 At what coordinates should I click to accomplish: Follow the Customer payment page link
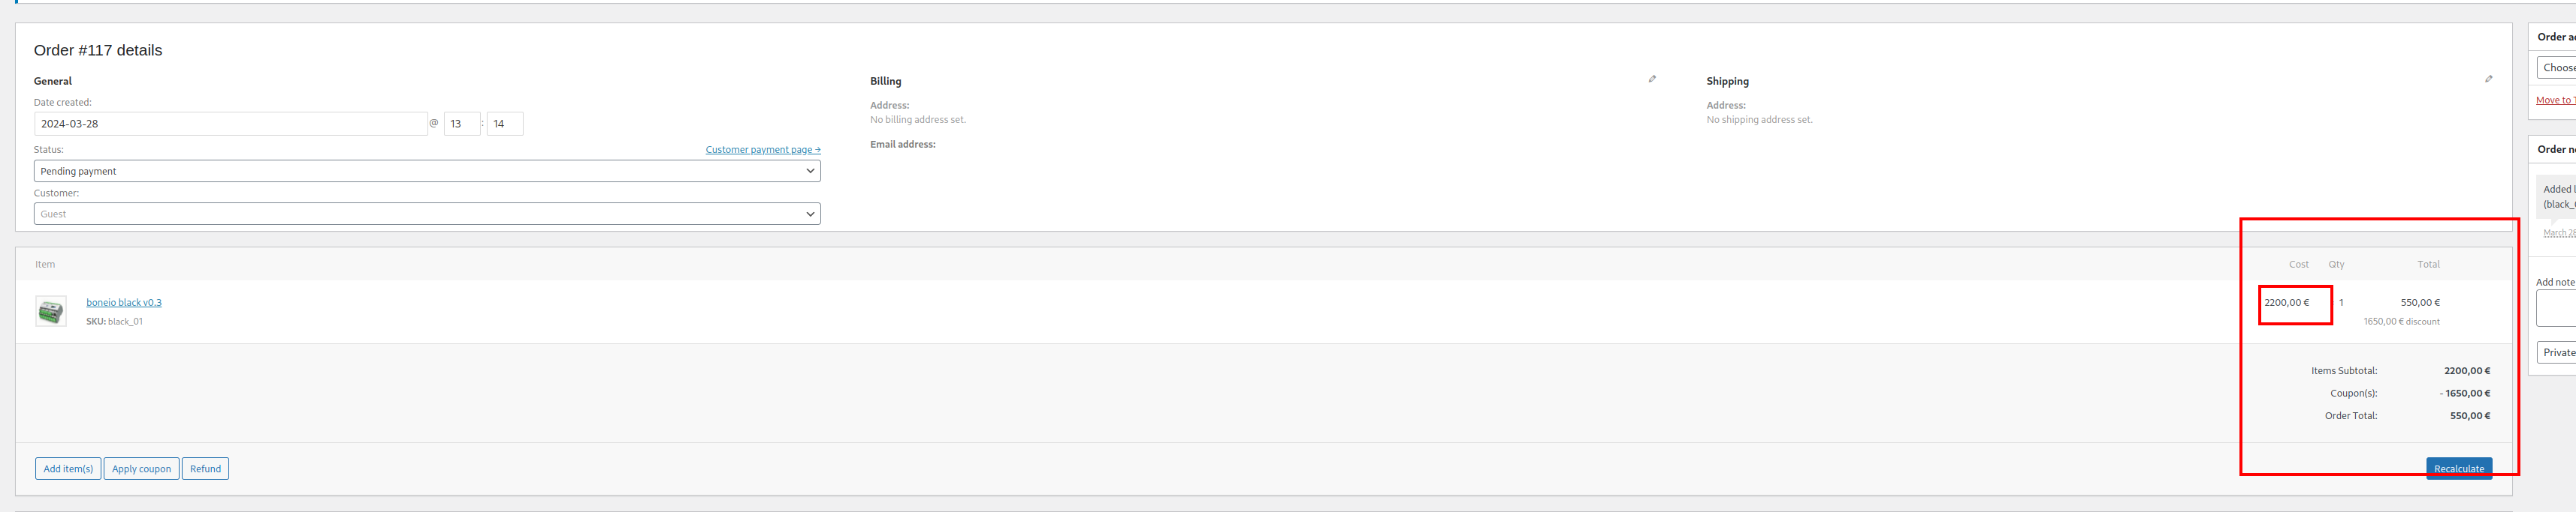click(763, 150)
